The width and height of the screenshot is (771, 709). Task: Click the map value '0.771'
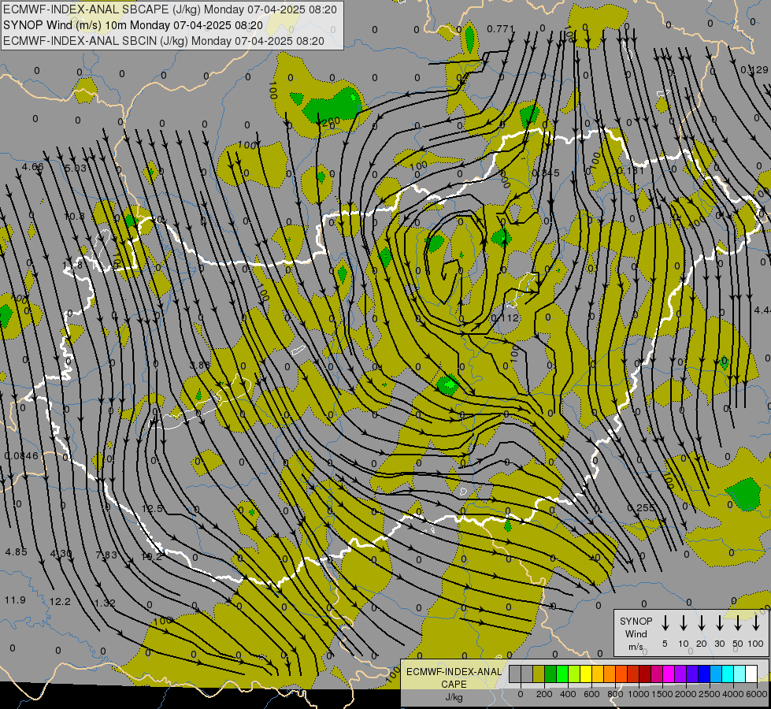(500, 29)
